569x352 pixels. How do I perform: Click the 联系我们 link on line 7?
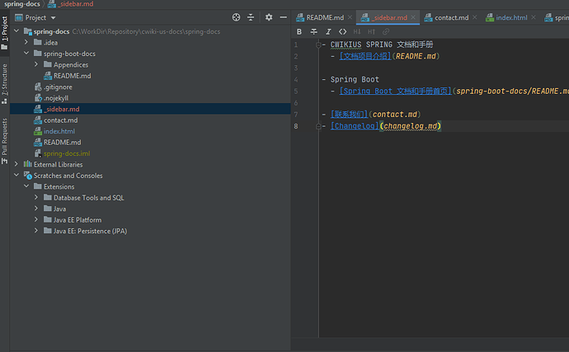click(349, 115)
